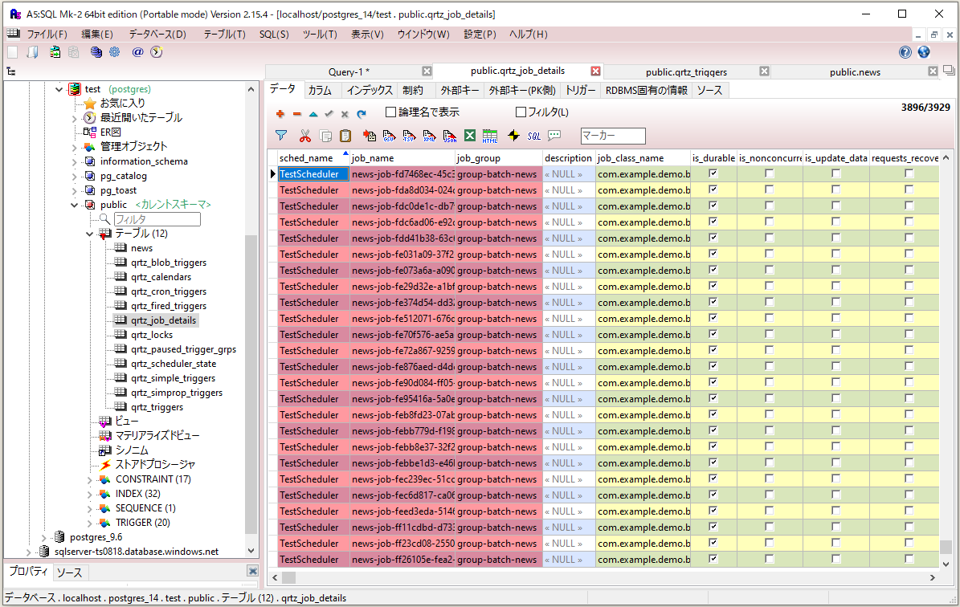This screenshot has height=607, width=960.
Task: Export the table data as HTML
Action: coord(490,136)
